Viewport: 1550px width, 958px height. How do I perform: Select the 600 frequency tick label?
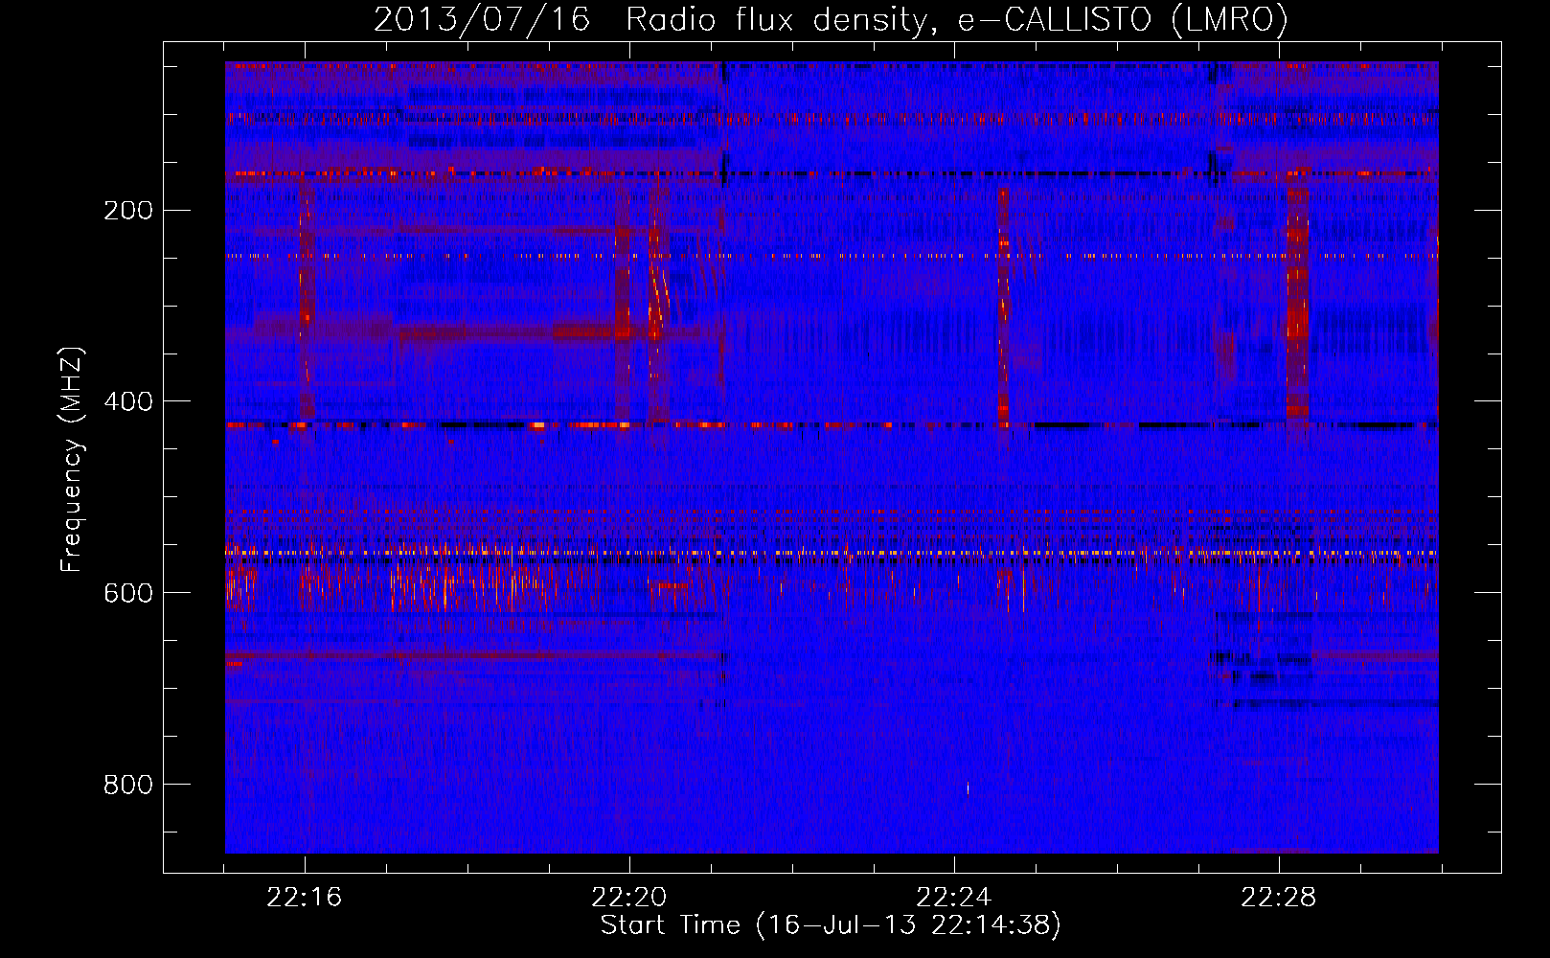128,593
